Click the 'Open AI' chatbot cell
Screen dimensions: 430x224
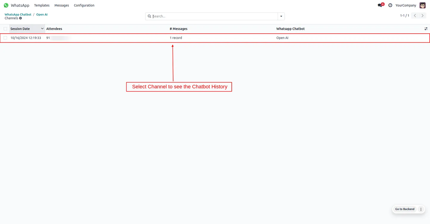[x=282, y=38]
